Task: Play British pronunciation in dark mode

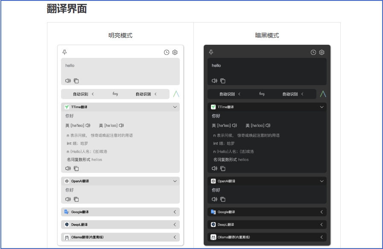Action: [x=234, y=126]
